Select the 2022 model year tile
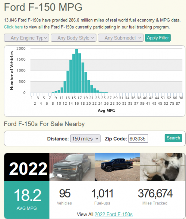Screen dimensions: 186x219 [x=27, y=167]
